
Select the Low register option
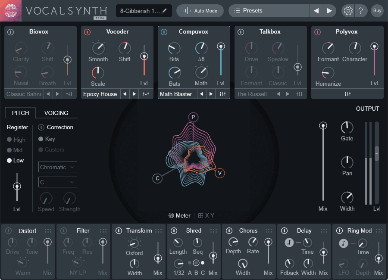click(16, 160)
